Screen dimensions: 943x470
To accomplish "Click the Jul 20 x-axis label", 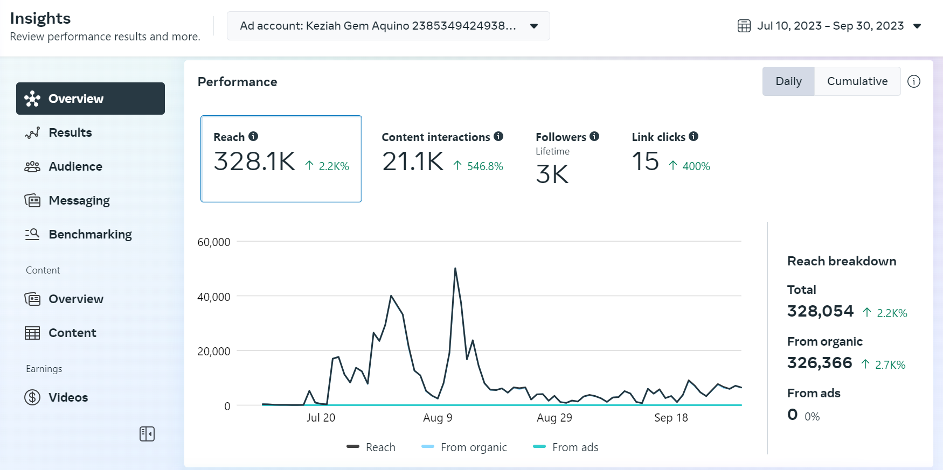I will pyautogui.click(x=321, y=418).
